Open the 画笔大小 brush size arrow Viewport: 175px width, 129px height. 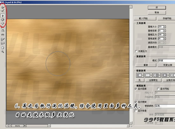click(x=164, y=27)
